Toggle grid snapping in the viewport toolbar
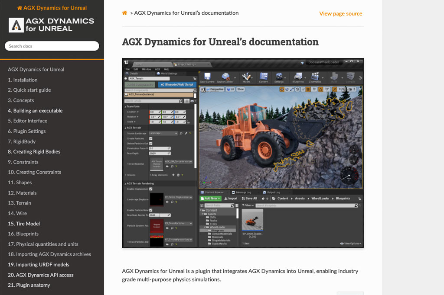The height and width of the screenshot is (295, 444). [x=308, y=89]
